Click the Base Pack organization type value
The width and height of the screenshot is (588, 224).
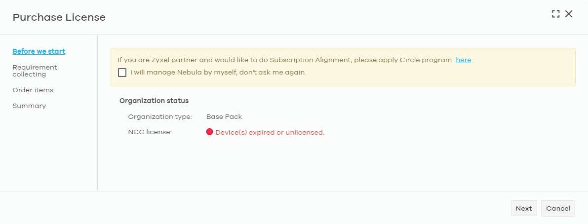tap(224, 116)
